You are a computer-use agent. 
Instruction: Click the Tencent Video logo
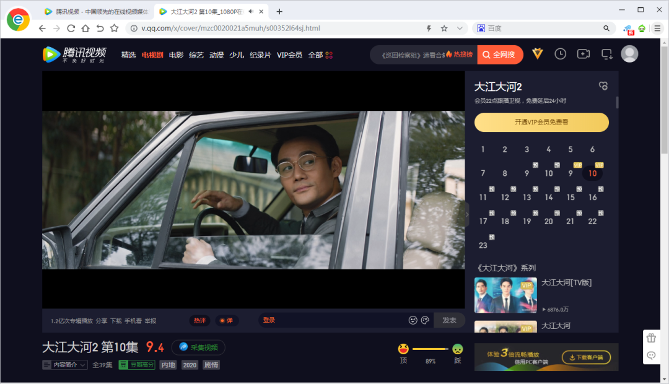click(x=74, y=55)
